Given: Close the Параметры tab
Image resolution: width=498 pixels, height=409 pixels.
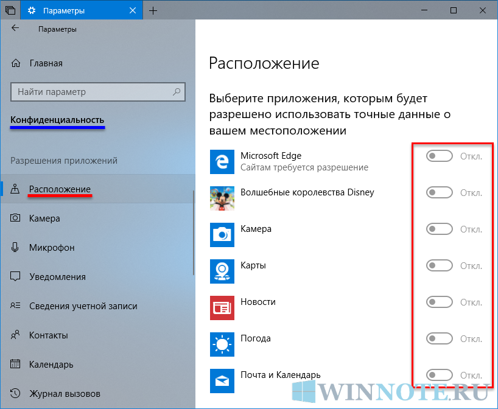Looking at the screenshot, I should tap(133, 10).
